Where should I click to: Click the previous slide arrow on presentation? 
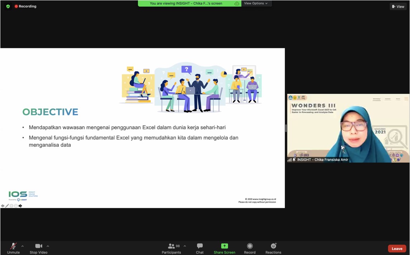tap(3, 206)
